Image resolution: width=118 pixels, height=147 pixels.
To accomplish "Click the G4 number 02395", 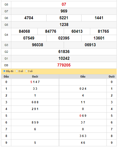I will pyautogui.click(x=64, y=38).
